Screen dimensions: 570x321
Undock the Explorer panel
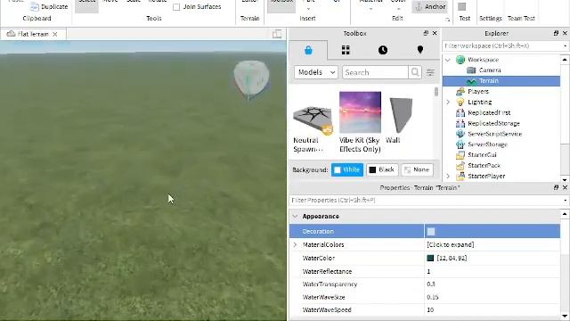click(556, 33)
